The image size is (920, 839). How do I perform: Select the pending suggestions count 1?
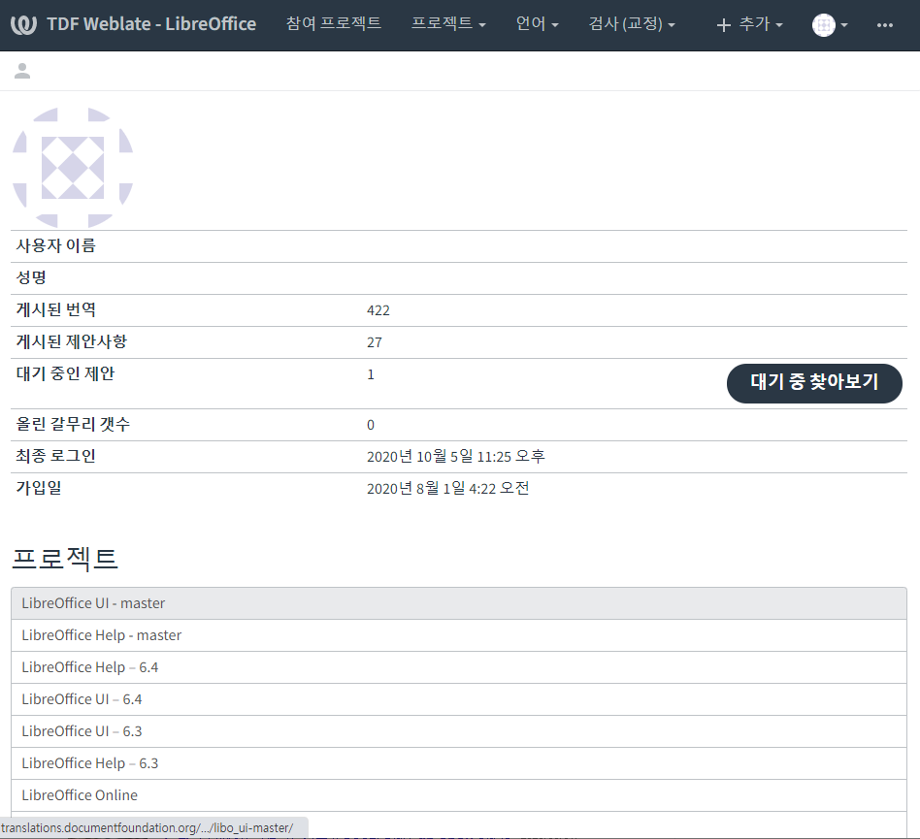(x=370, y=374)
